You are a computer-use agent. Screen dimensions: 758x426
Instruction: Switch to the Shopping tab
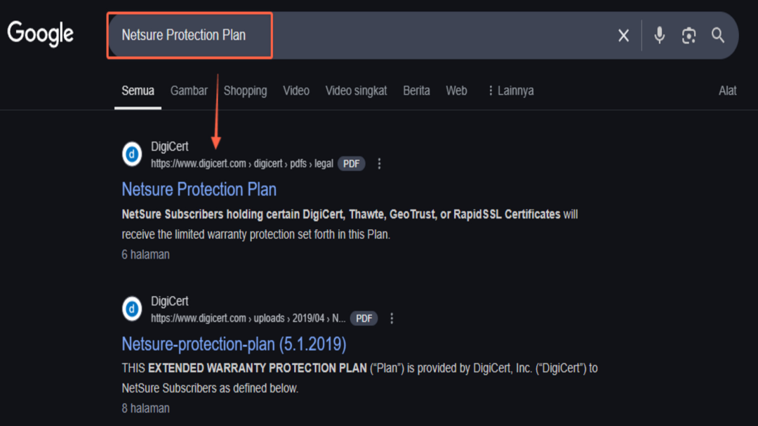tap(245, 90)
